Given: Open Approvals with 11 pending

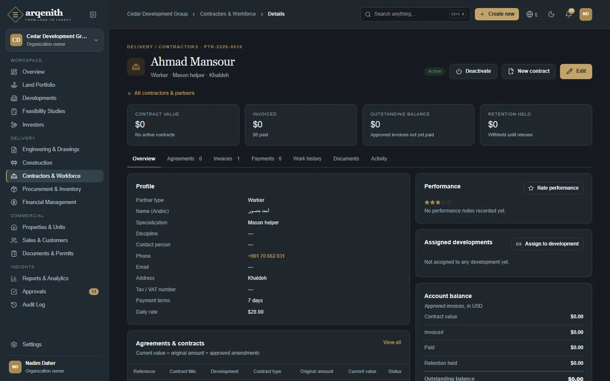Looking at the screenshot, I should pos(55,292).
